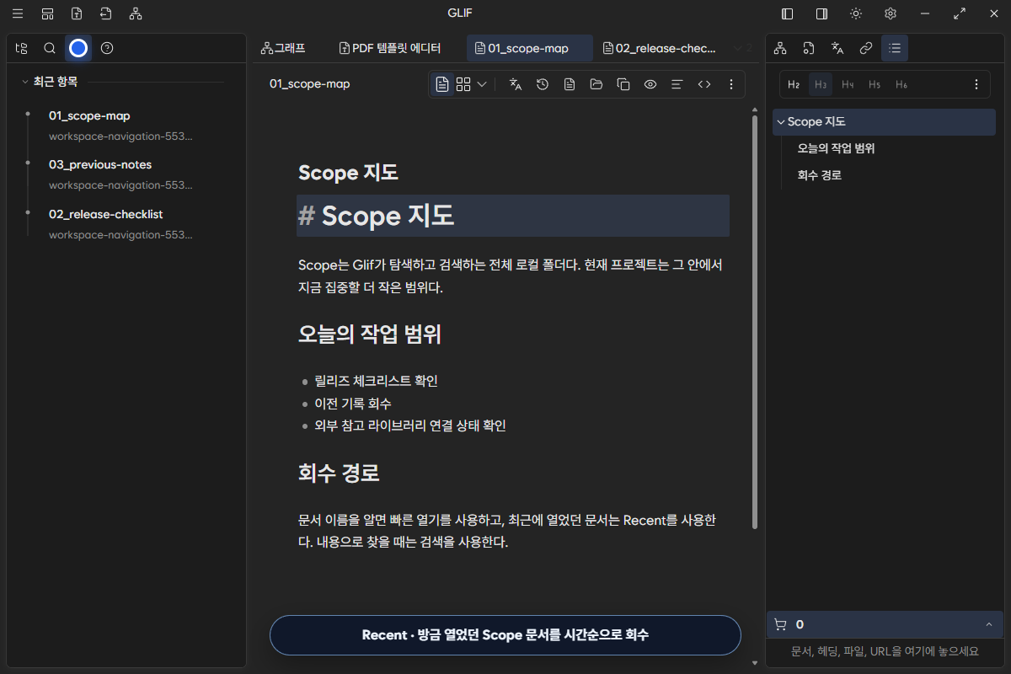The width and height of the screenshot is (1011, 674).
Task: Toggle the left sidebar panel
Action: coord(788,13)
